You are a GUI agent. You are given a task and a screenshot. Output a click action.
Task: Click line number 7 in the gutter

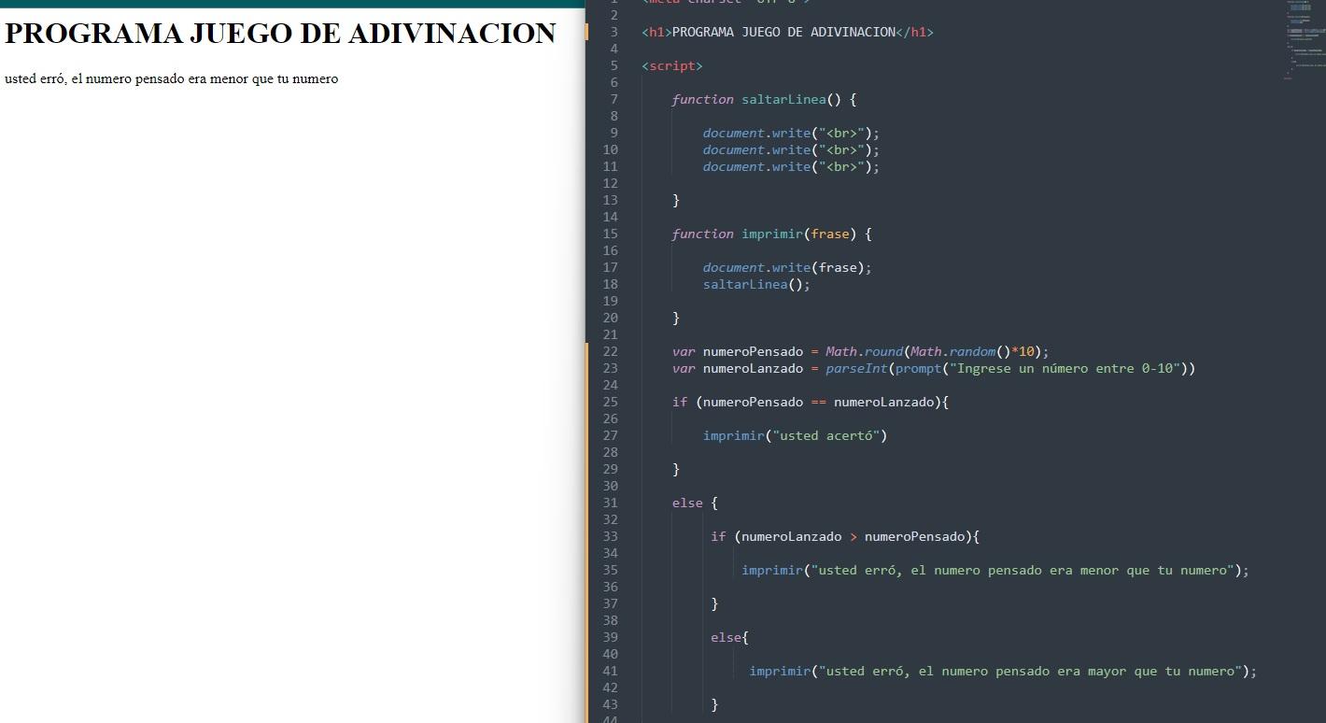(x=614, y=99)
